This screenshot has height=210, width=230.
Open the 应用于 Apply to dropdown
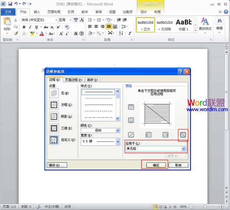(x=184, y=149)
